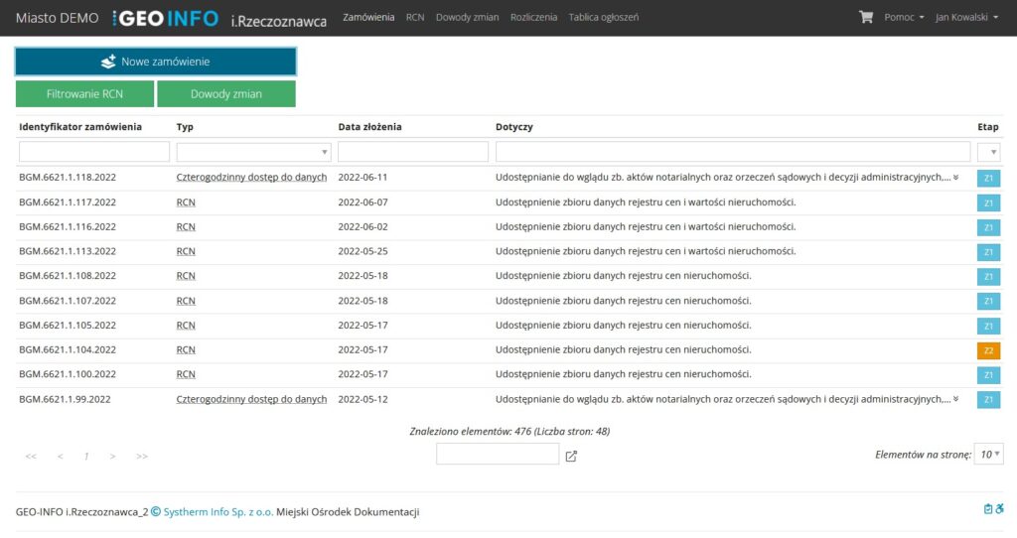Open the Systherm Info Sp. z o.o. link
This screenshot has height=538, width=1017.
tap(218, 512)
